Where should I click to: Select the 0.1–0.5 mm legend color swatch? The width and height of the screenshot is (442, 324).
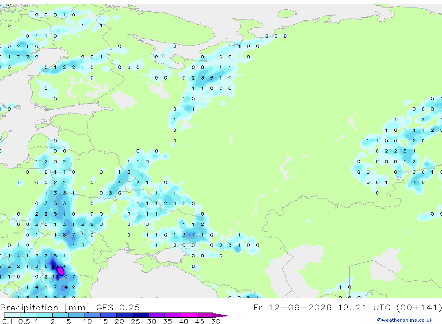click(12, 315)
